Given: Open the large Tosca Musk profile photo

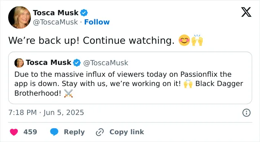Looking at the screenshot, I should tap(20, 17).
